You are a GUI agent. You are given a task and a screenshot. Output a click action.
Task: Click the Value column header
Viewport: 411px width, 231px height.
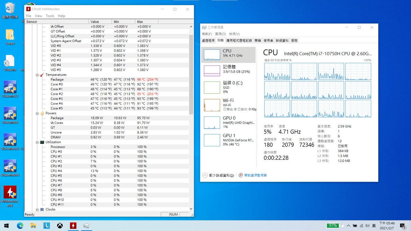100,22
